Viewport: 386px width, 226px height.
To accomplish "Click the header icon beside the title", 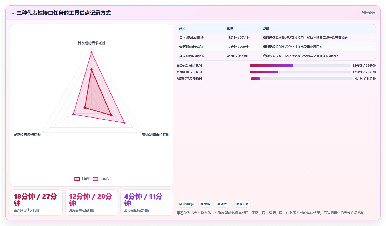I will pyautogui.click(x=12, y=13).
